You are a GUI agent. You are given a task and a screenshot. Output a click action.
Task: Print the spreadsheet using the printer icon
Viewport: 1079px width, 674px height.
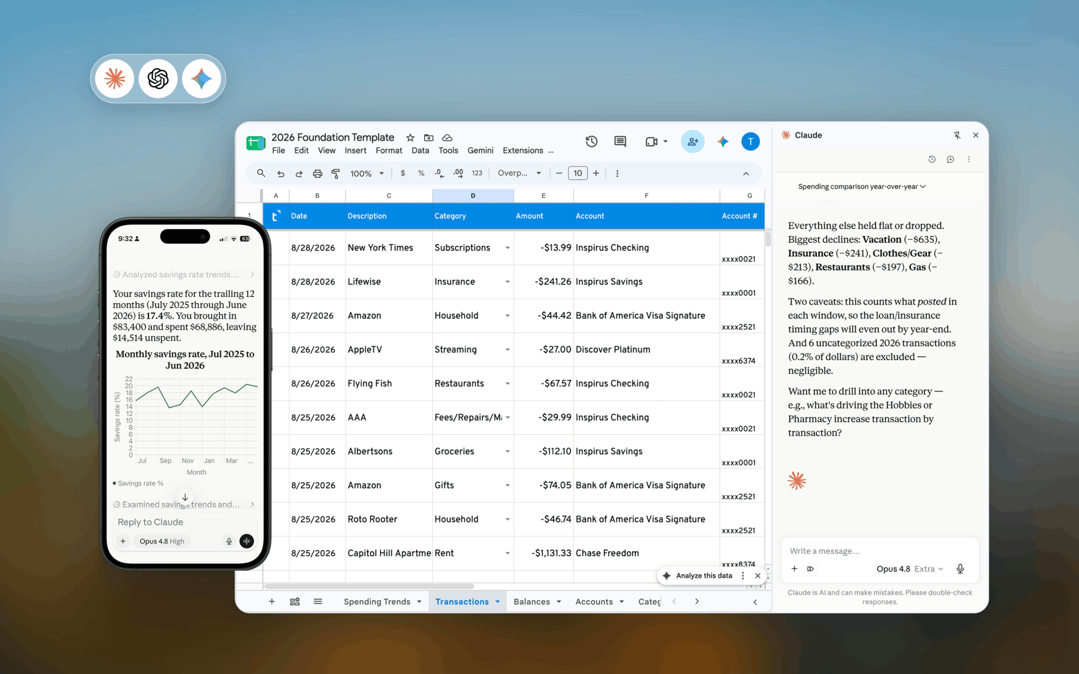point(317,174)
